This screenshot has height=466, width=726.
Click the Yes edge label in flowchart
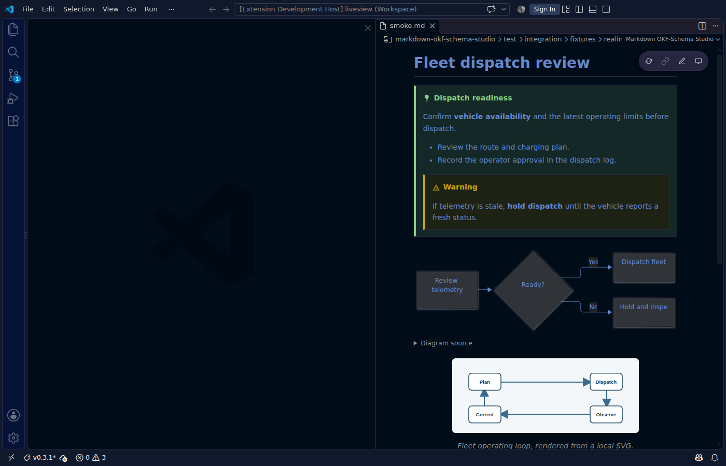click(x=593, y=262)
